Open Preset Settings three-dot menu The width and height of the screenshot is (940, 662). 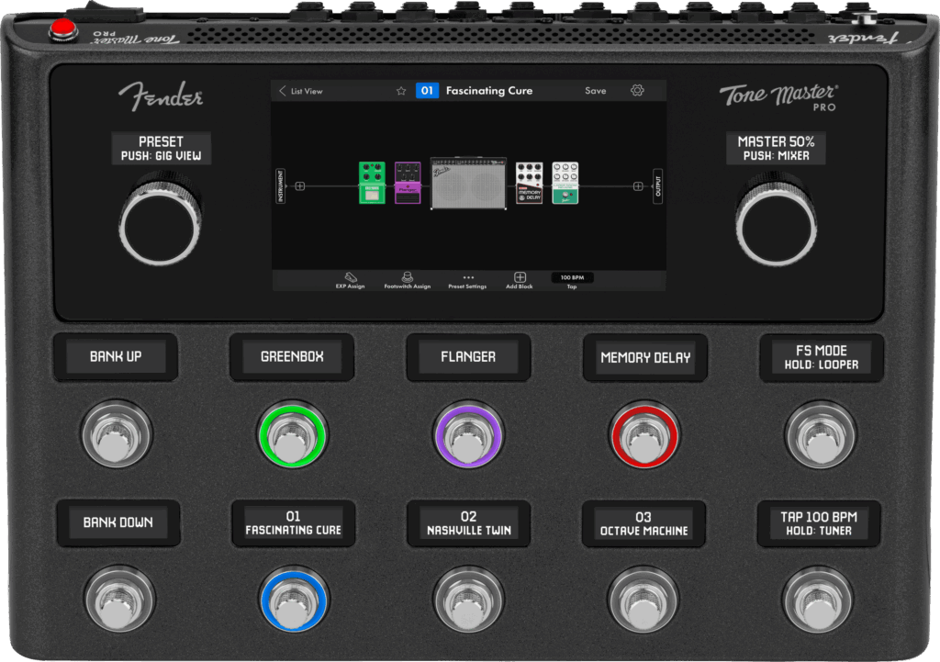(467, 281)
